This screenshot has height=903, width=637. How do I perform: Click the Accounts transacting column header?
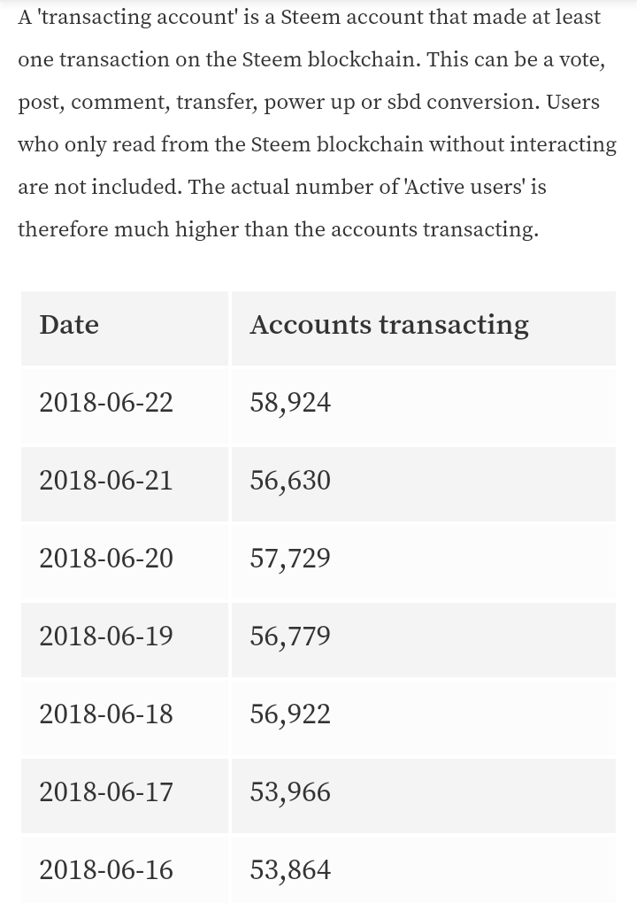424,328
